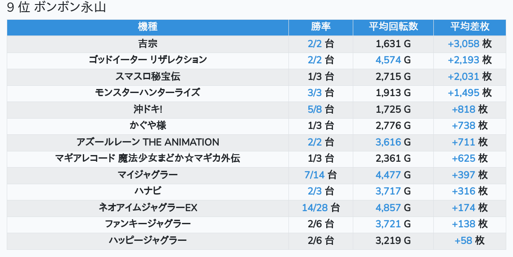Viewport: 513px width, 257px height.
Task: Select ネオアイムジャグラーEX in the table
Action: click(148, 208)
